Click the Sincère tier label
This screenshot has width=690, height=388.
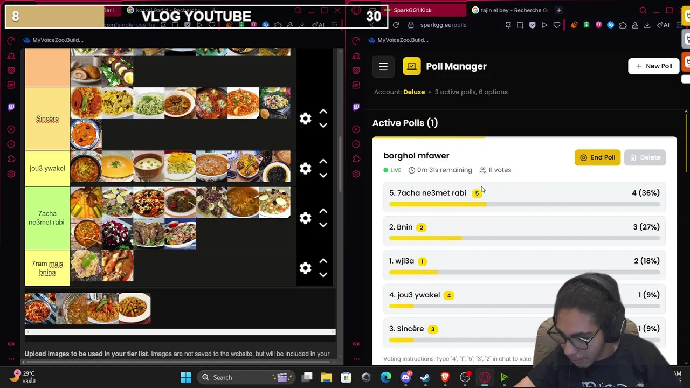pyautogui.click(x=47, y=119)
